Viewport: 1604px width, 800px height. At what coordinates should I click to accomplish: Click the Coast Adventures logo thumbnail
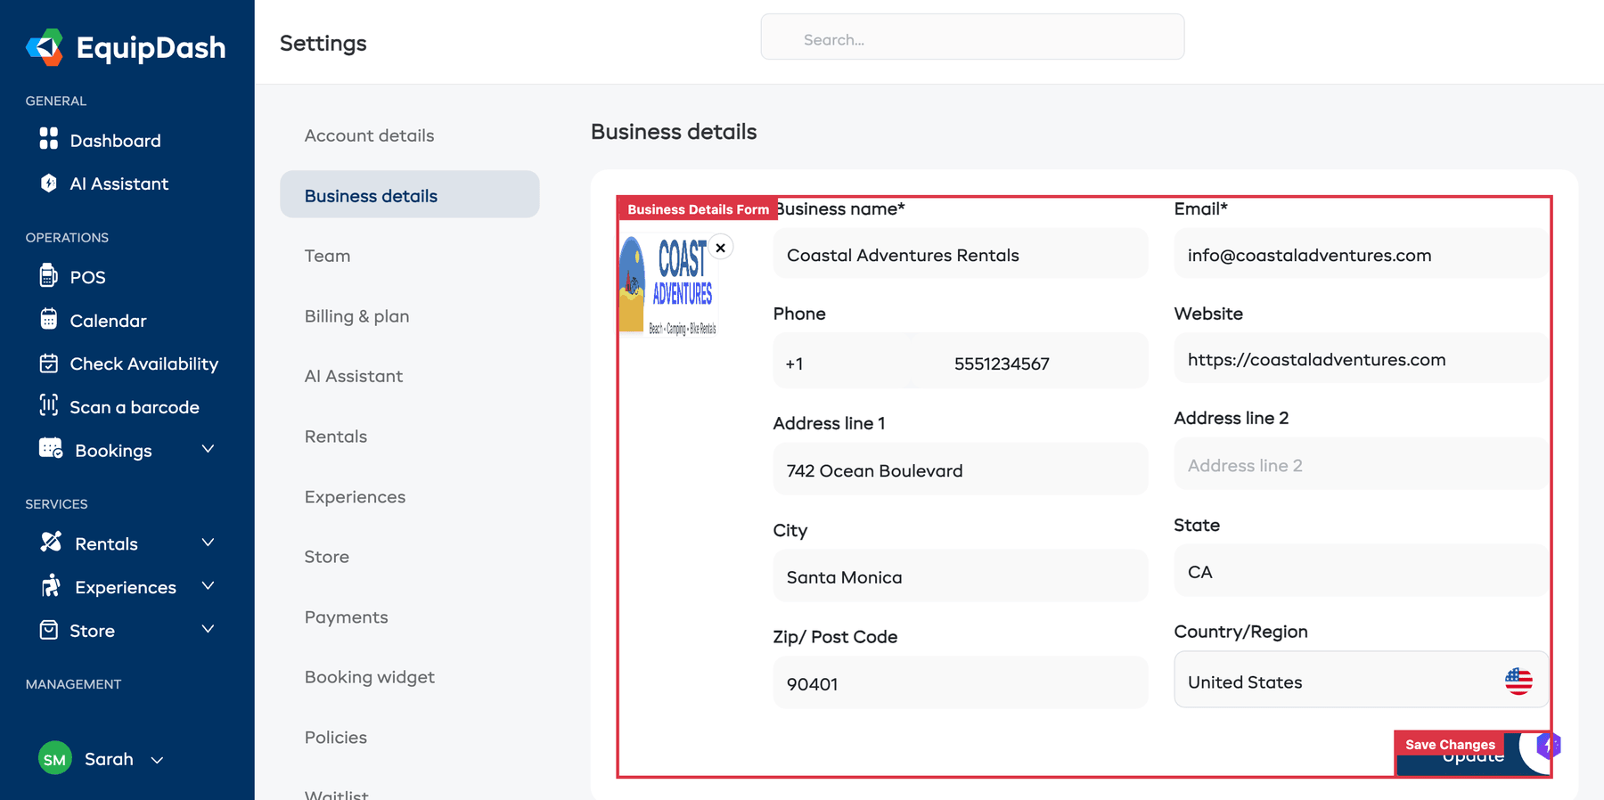668,285
